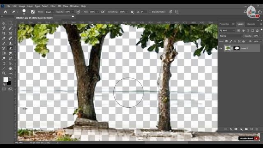The image size is (263, 148).
Task: Select the Magic Wand tool
Action: pos(10,28)
